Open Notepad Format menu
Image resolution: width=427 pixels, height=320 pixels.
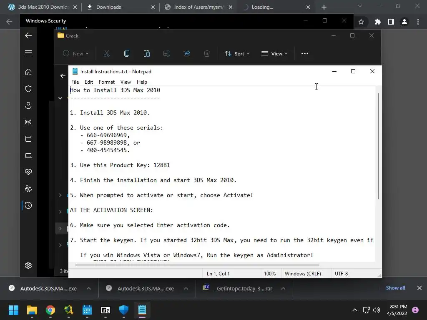coord(107,82)
